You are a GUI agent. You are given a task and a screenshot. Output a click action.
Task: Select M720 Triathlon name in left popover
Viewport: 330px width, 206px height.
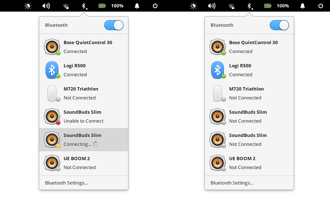click(81, 89)
